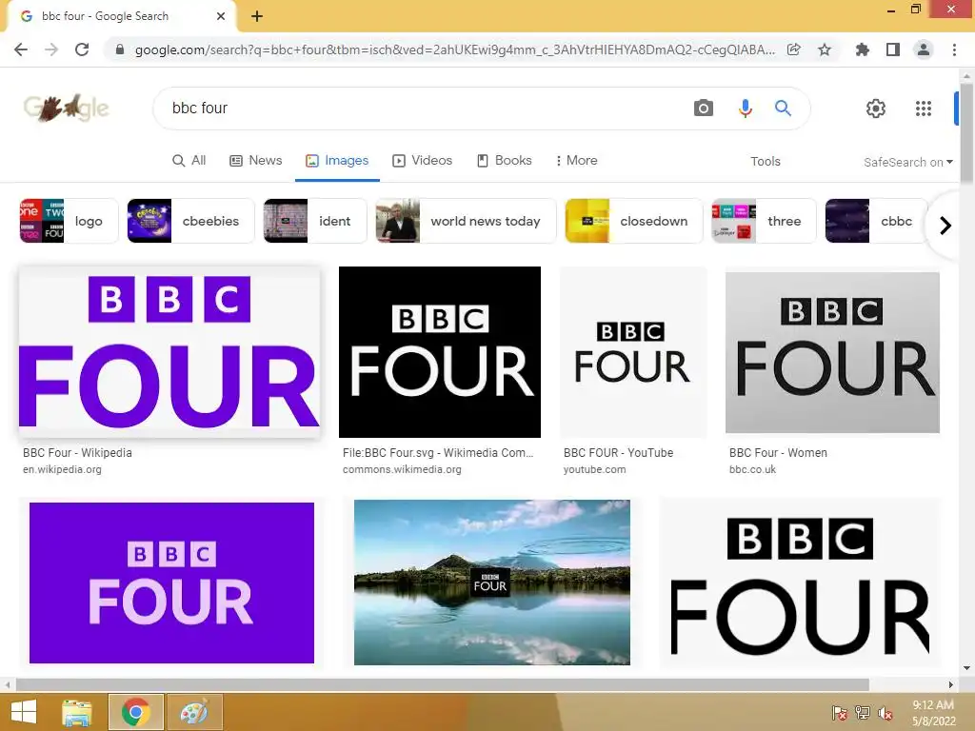The height and width of the screenshot is (731, 975).
Task: Select the three suggestion chip
Action: pos(764,221)
